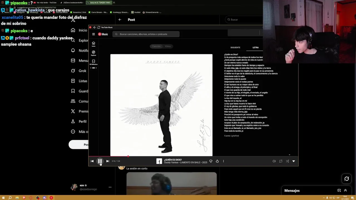
Task: Toggle shuffle in YouTube Music player bar
Action: (x=287, y=161)
